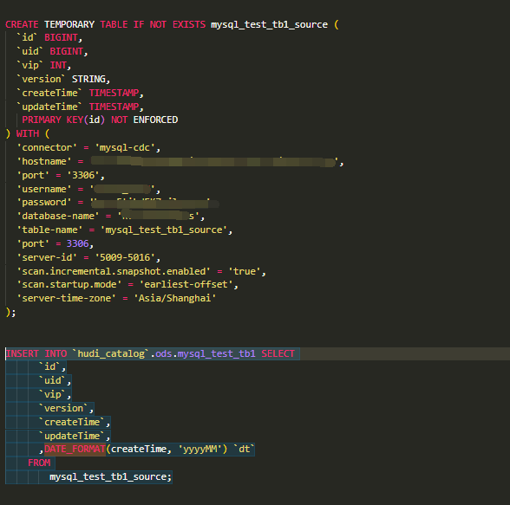The width and height of the screenshot is (510, 505).
Task: Click `hudi_catalog` in the INSERT line
Action: tap(111, 353)
